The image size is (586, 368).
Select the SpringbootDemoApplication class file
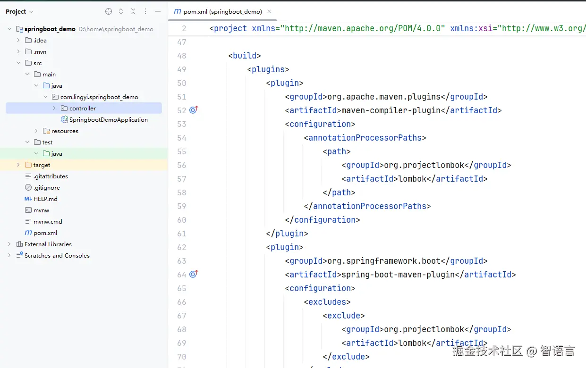[108, 120]
